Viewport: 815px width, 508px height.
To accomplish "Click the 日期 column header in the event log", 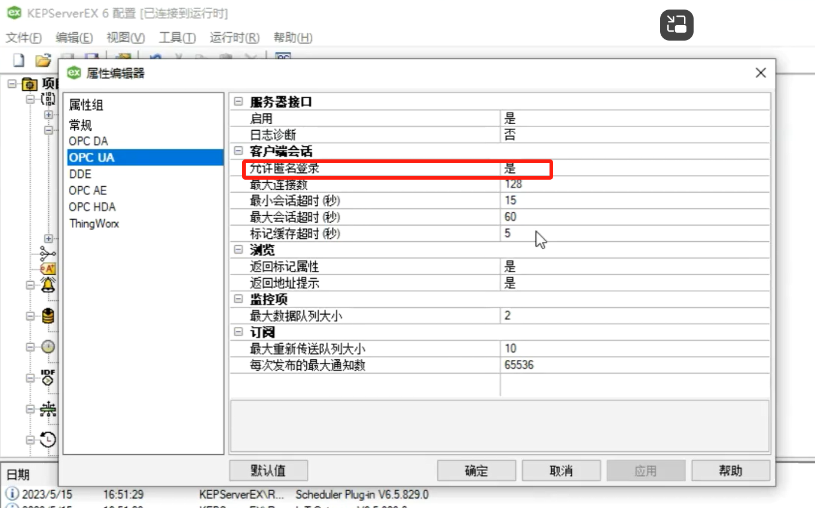I will tap(18, 475).
